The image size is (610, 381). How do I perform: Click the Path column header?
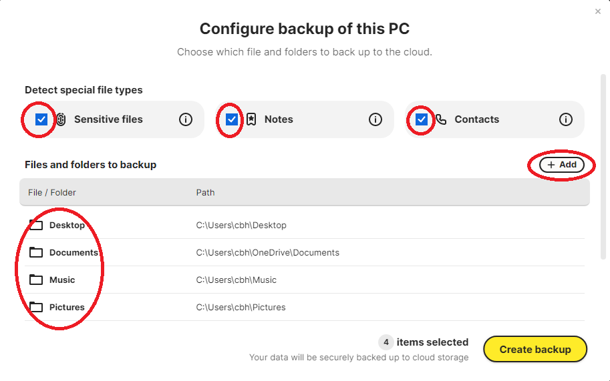(x=205, y=192)
